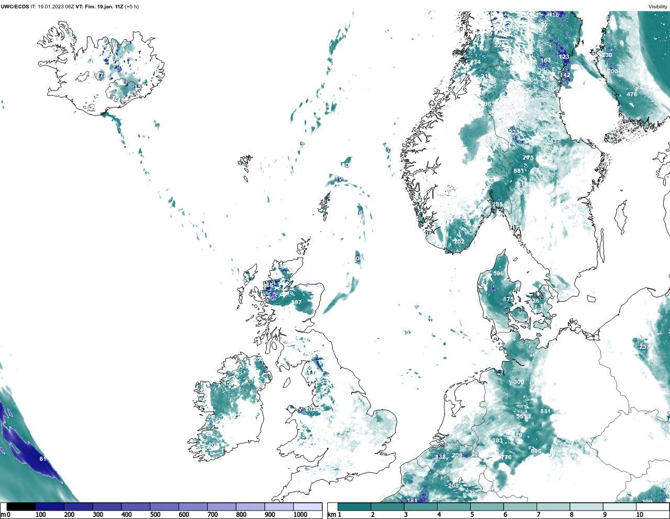The height and width of the screenshot is (519, 670).
Task: Click the '10' tick label on the kilometre scale
Action: (640, 515)
